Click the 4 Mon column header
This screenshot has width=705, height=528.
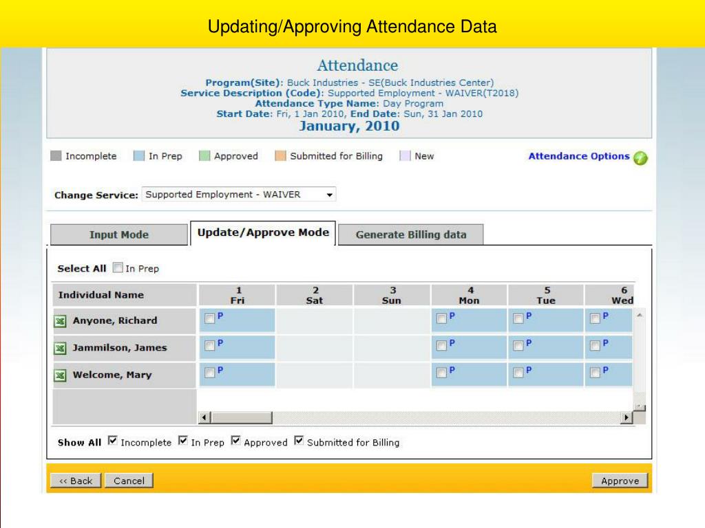(x=469, y=295)
